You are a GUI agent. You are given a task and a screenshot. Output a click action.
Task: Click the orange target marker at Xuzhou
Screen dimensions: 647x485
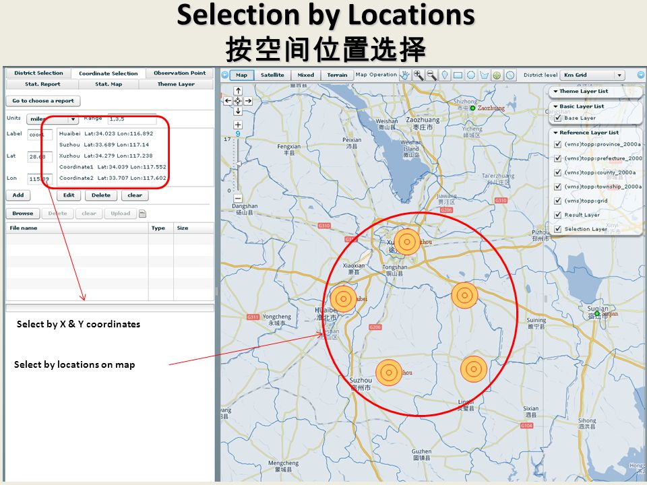tap(407, 242)
